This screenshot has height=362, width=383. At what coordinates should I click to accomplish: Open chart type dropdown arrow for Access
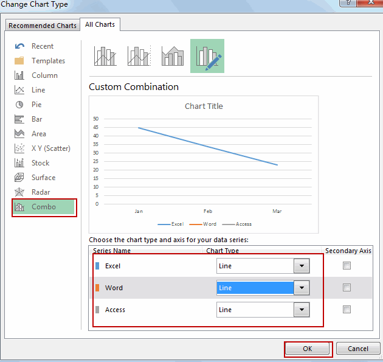pos(302,310)
